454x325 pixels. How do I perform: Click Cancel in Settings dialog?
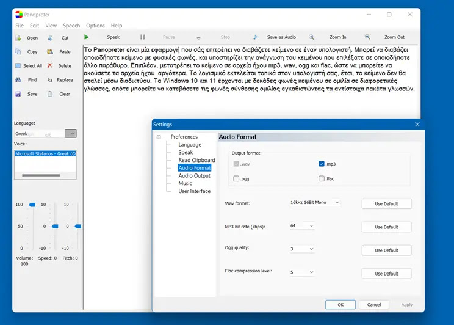tap(374, 305)
